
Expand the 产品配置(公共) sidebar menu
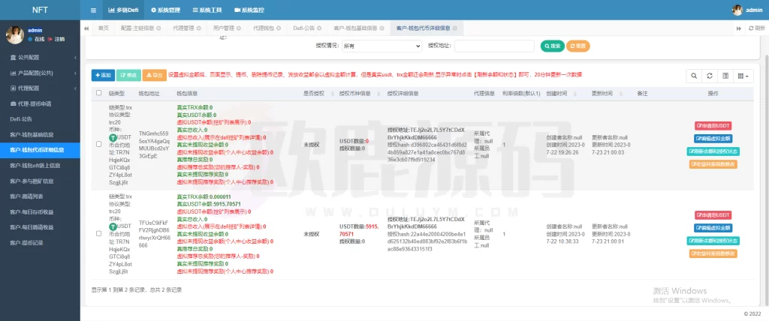pyautogui.click(x=40, y=73)
